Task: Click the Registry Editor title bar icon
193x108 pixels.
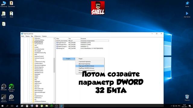Action: [x=22, y=34]
